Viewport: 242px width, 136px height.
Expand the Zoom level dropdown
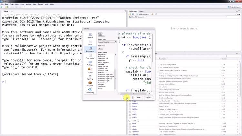(102, 35)
